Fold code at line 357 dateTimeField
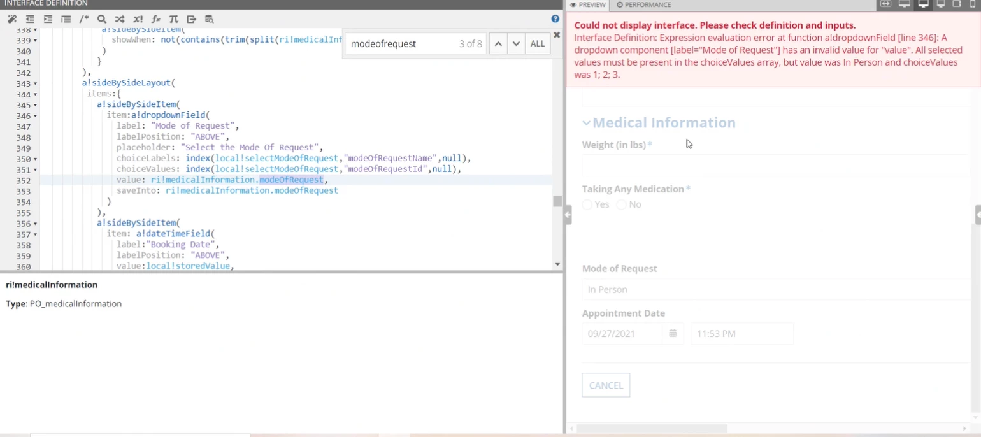 (x=35, y=234)
